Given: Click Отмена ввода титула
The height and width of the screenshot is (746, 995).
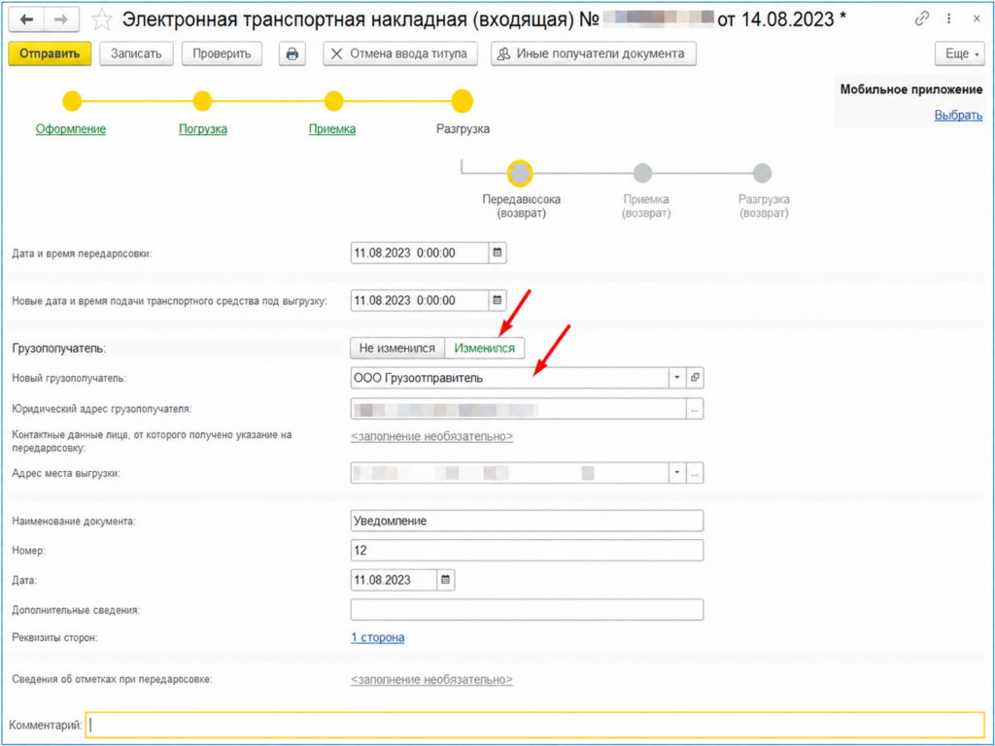Looking at the screenshot, I should pos(399,54).
